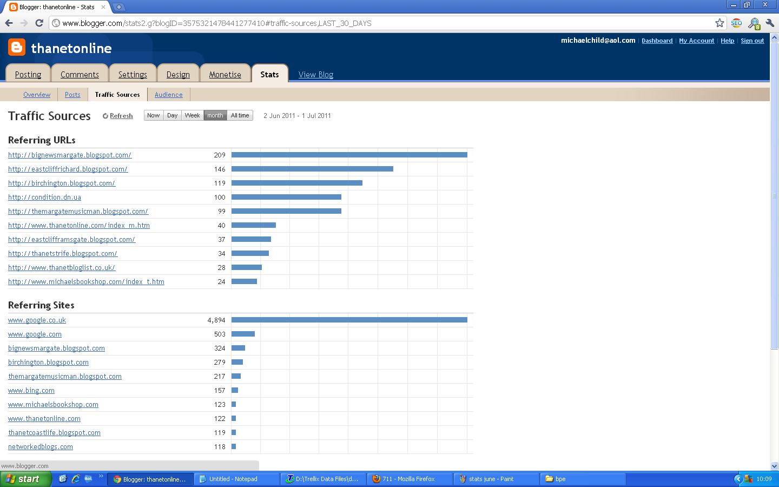779x487 pixels.
Task: Click the page's vertical scrollbar
Action: pyautogui.click(x=774, y=195)
